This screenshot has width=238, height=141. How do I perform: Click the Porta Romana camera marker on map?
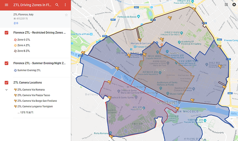[x=111, y=137]
